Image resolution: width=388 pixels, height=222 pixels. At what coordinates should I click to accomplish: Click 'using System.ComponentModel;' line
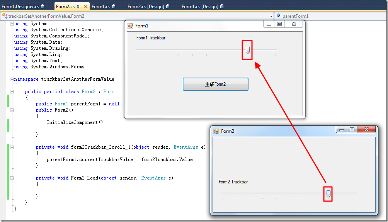coord(52,36)
